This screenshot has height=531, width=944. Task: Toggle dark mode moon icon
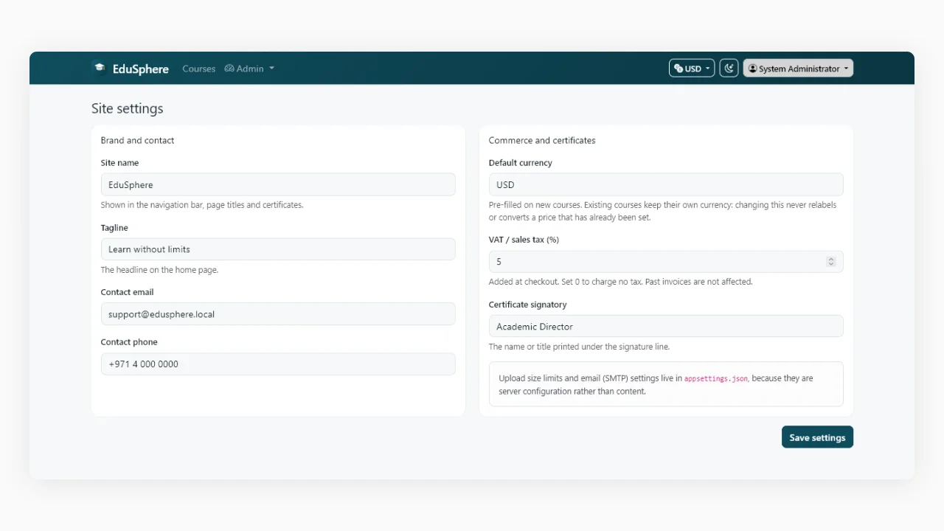pos(729,69)
